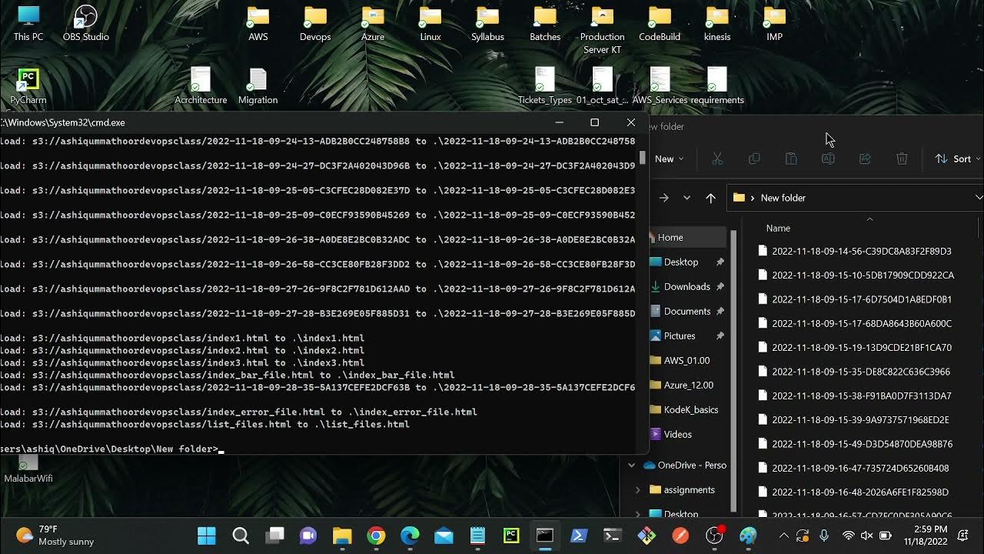The image size is (984, 554).
Task: Click the cmd.exe command prompt input line
Action: (112, 449)
